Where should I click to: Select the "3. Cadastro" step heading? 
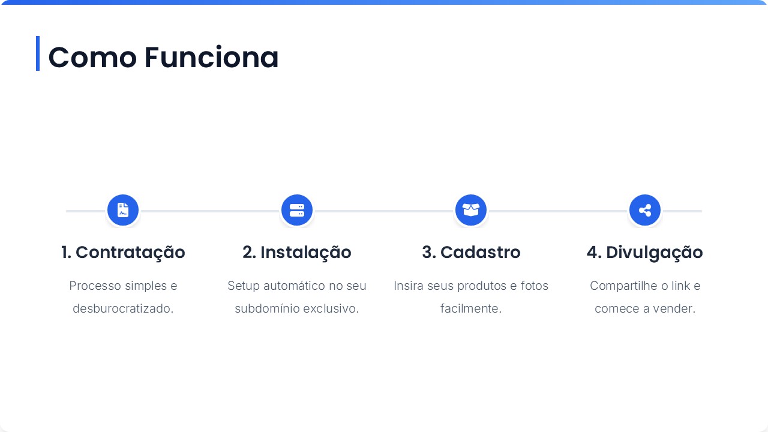point(471,253)
